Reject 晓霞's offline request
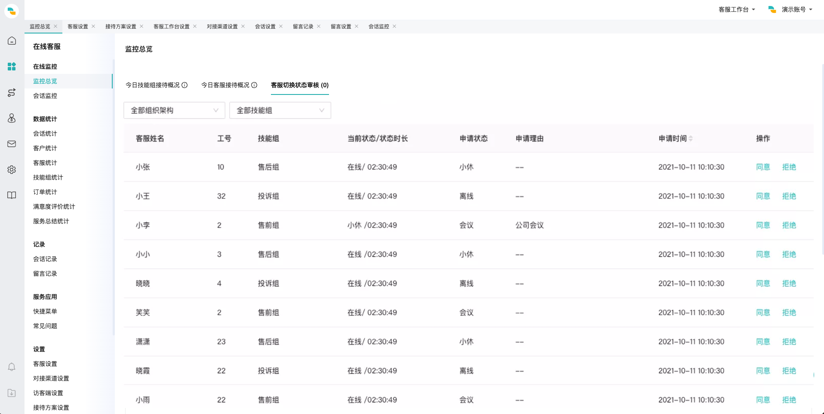824x414 pixels. [789, 371]
